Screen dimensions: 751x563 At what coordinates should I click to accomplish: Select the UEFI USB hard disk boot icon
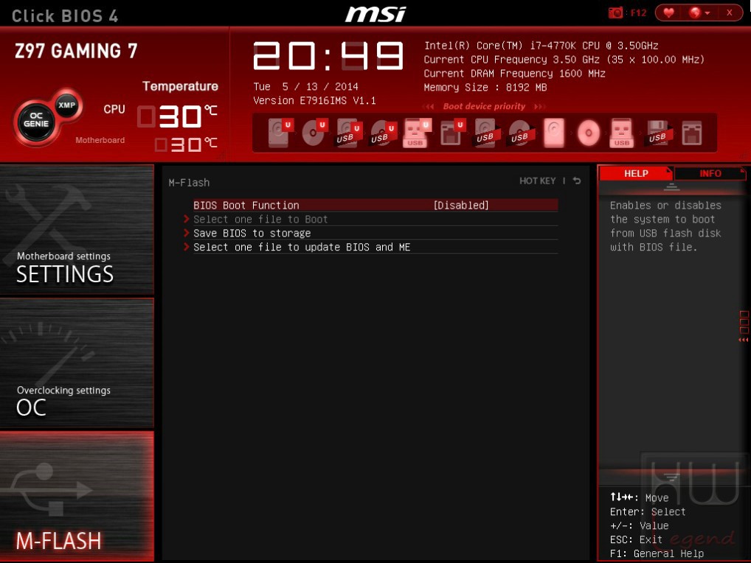coord(349,133)
